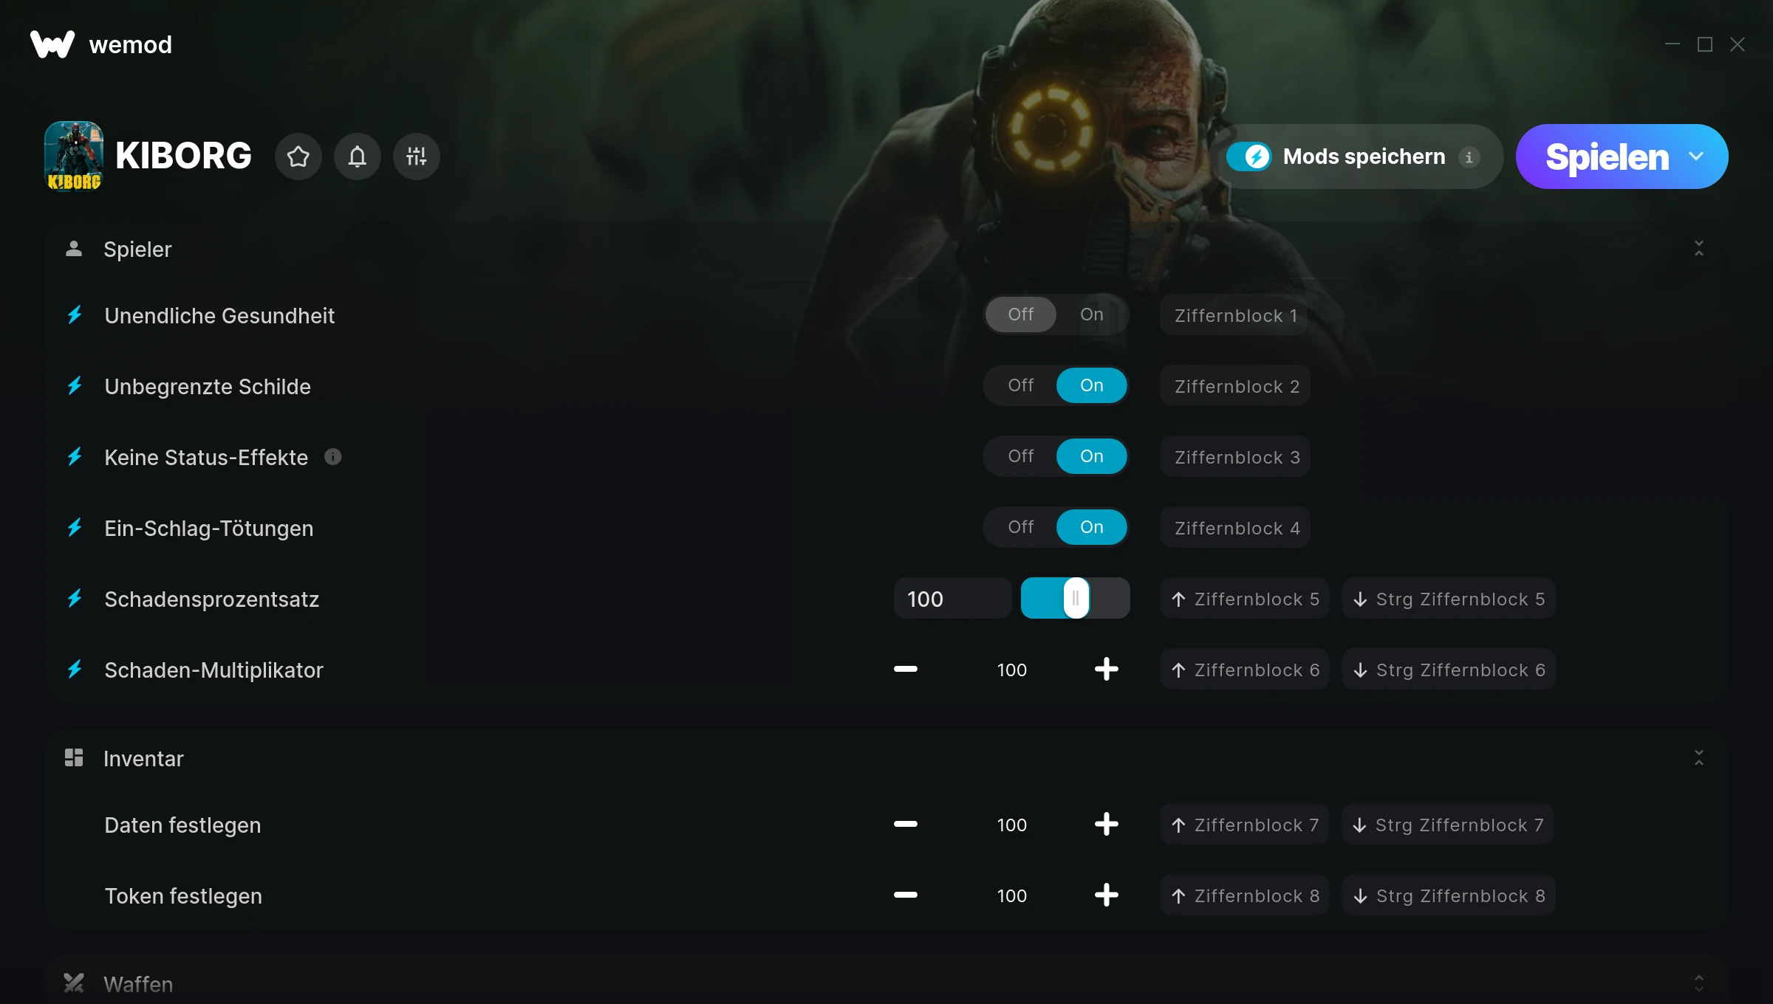This screenshot has height=1004, width=1773.
Task: Open notifications bell for KIBORG
Action: [358, 157]
